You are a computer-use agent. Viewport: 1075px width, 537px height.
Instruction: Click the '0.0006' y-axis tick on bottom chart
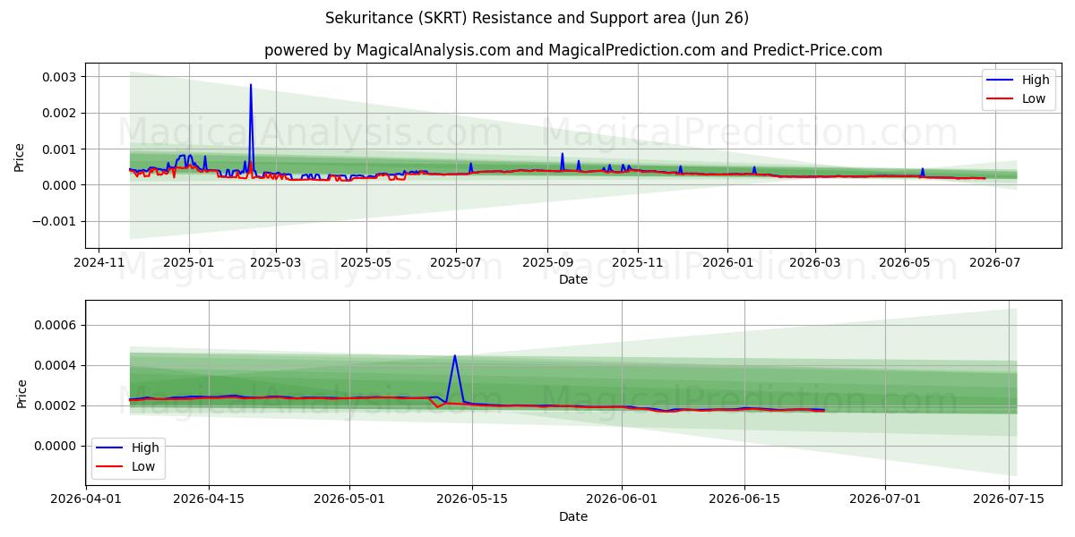(57, 325)
